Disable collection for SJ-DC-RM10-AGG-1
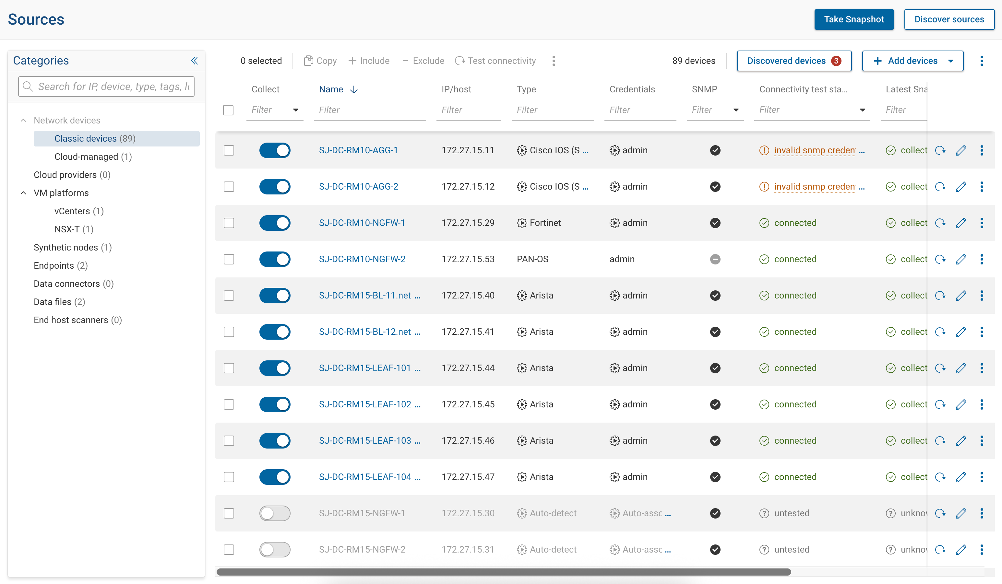The width and height of the screenshot is (1002, 584). tap(275, 150)
